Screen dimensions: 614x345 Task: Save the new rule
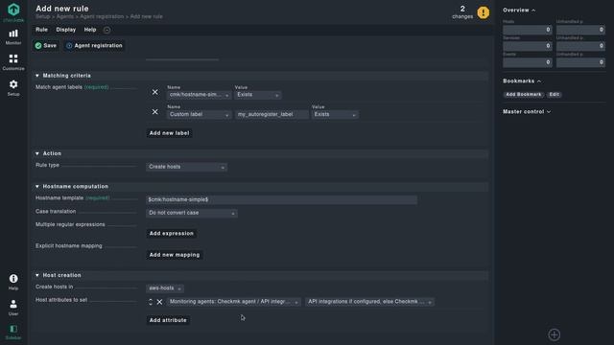coord(46,46)
